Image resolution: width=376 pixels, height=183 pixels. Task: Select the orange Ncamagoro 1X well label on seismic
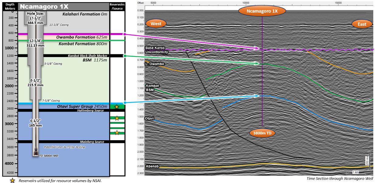coord(262,11)
